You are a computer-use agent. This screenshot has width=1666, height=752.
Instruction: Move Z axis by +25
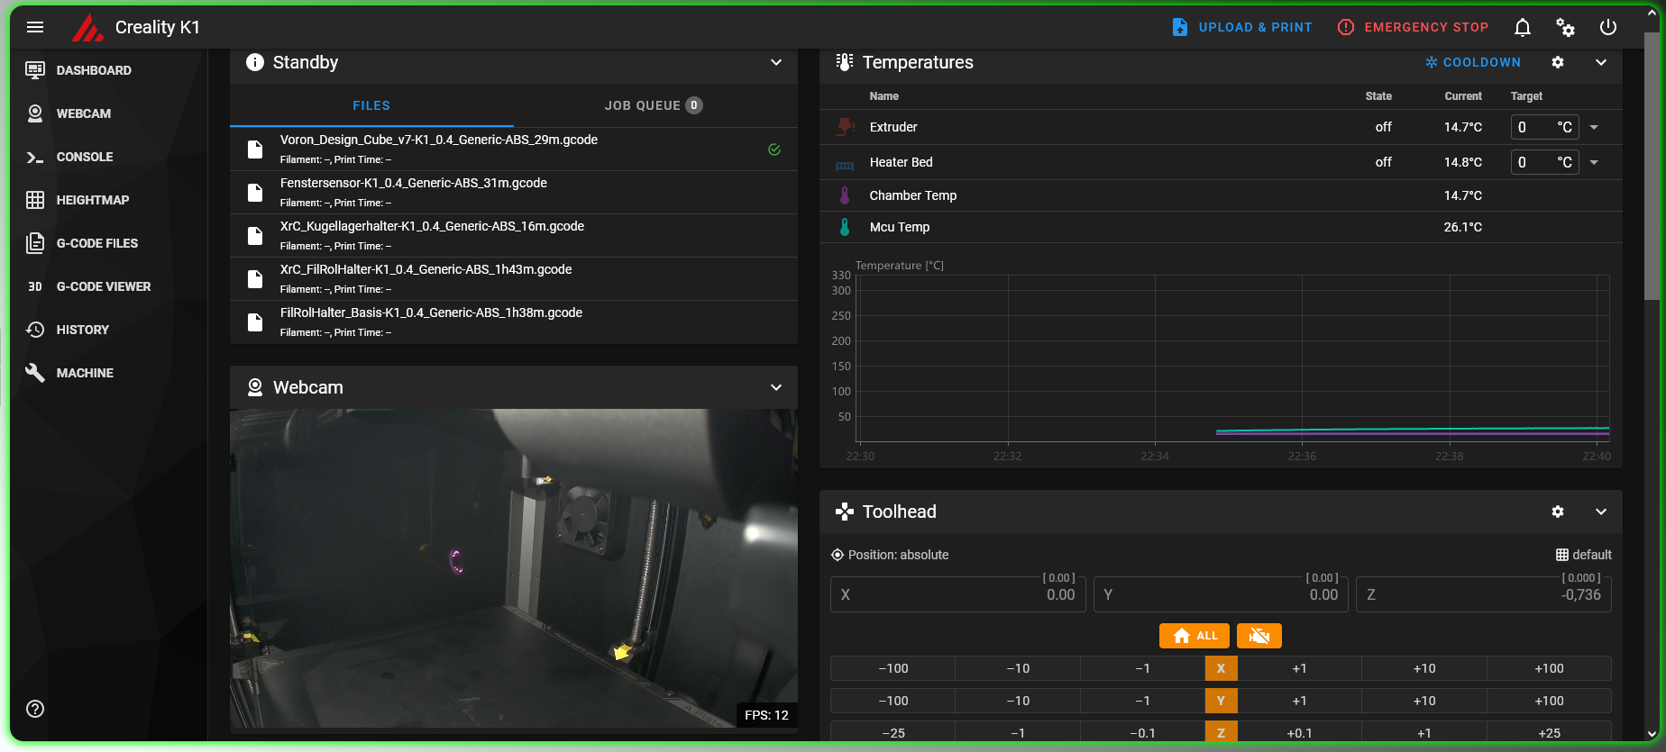1549,732
